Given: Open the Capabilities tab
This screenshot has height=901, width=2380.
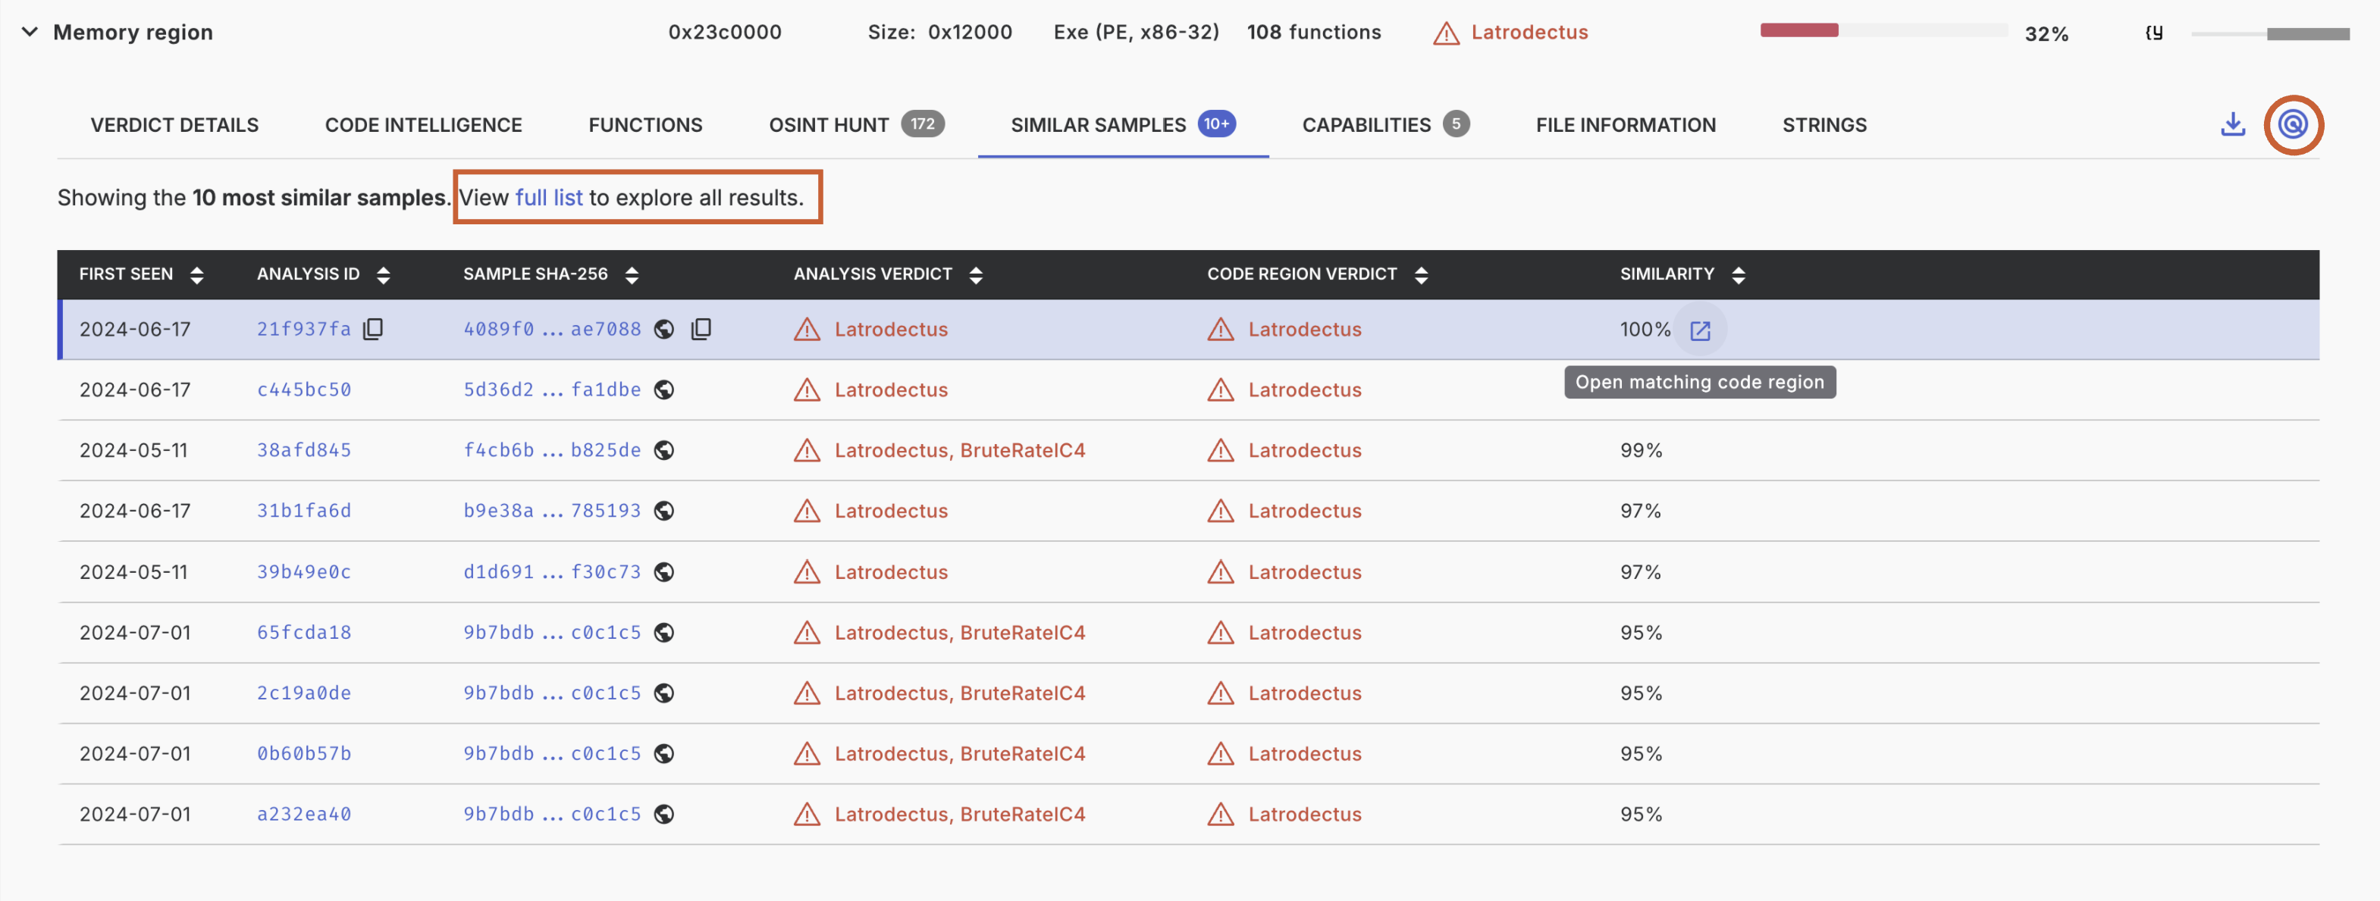Looking at the screenshot, I should [x=1366, y=124].
